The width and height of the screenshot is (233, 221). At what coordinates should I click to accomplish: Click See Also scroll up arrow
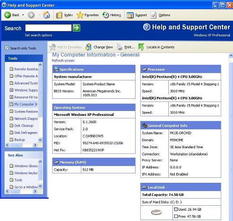click(x=40, y=161)
